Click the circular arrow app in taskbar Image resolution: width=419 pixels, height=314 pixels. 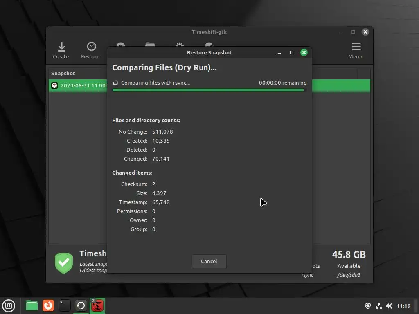[81, 305]
